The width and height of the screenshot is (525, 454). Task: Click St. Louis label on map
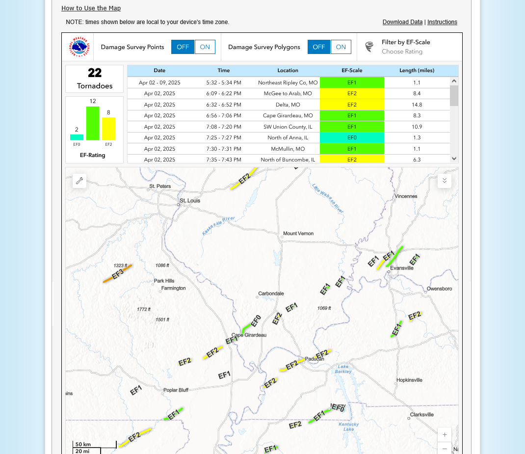190,201
